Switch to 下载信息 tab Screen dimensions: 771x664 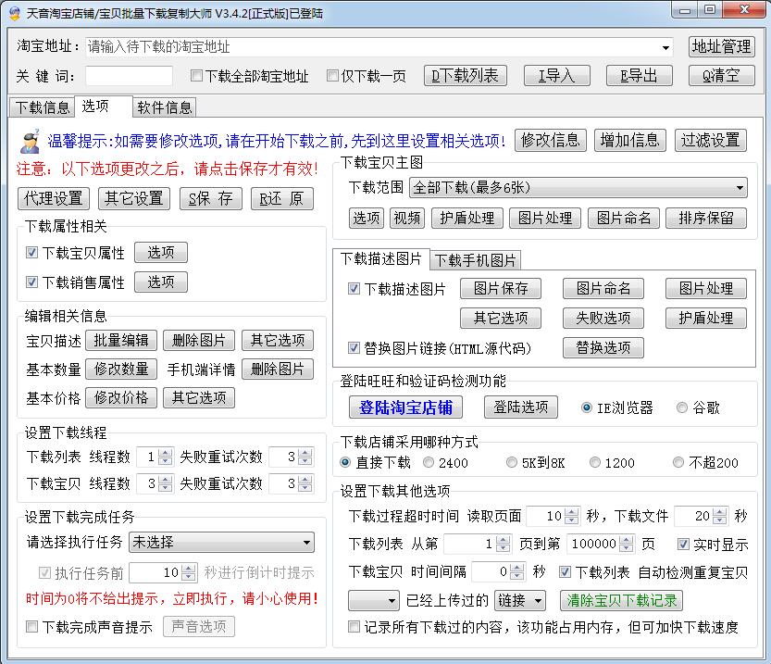43,107
